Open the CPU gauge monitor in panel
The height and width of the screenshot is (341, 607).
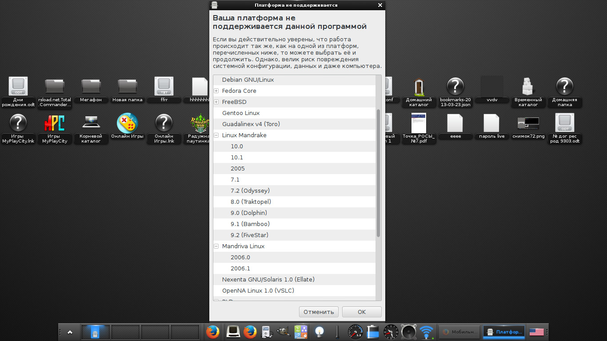coord(355,332)
